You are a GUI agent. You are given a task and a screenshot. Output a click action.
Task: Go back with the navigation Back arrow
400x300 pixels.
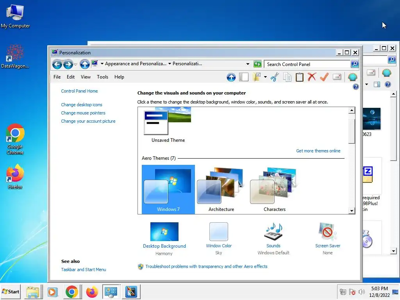[x=57, y=64]
